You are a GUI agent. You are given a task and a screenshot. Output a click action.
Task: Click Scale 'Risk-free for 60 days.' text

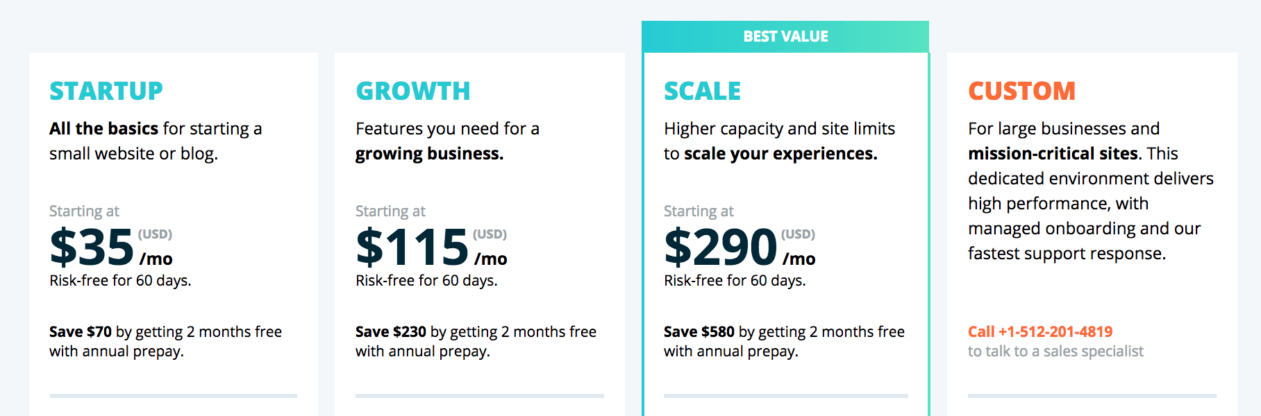[x=735, y=280]
